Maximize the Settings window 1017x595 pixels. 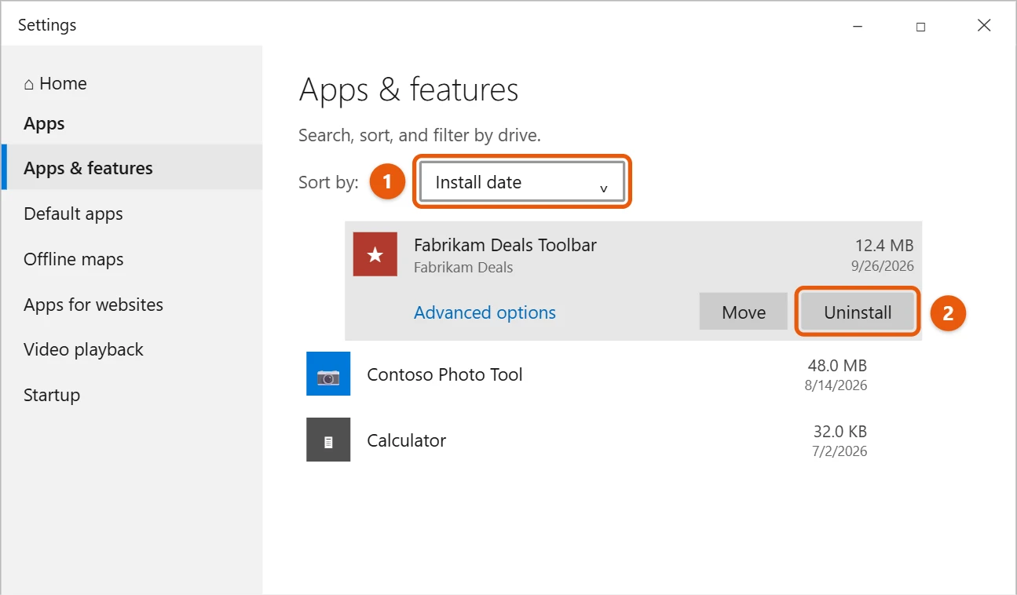(x=920, y=26)
